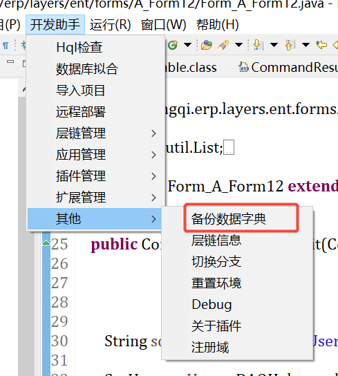Open the 运行(R) menu

(111, 25)
